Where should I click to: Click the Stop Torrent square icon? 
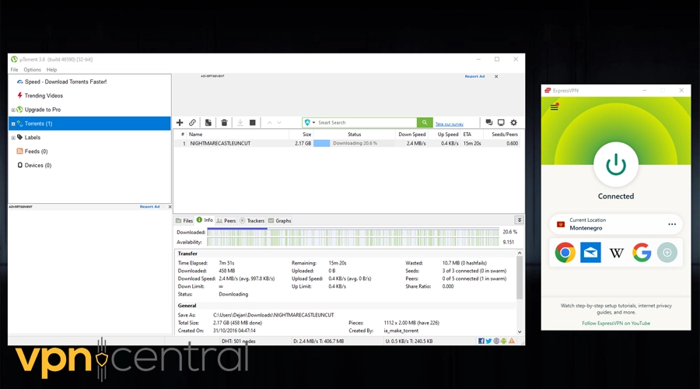[x=252, y=122]
